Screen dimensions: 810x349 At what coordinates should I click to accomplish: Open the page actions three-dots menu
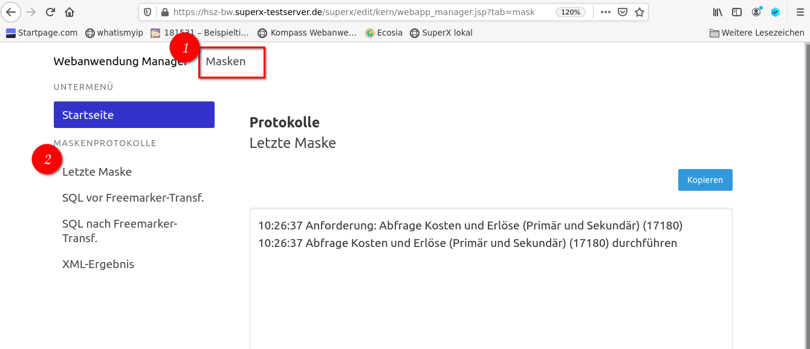(x=605, y=12)
